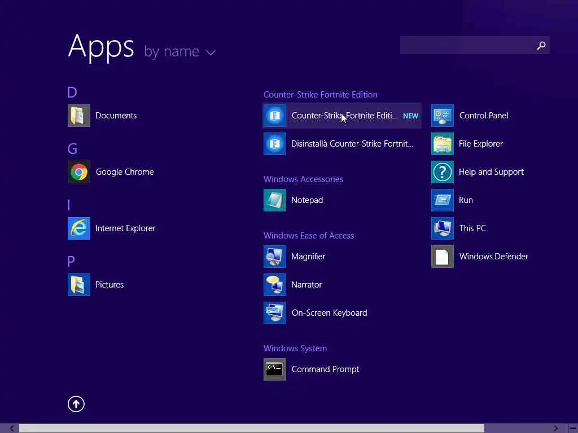Click the scrollbar left arrow
This screenshot has width=578, height=433.
pyautogui.click(x=12, y=428)
